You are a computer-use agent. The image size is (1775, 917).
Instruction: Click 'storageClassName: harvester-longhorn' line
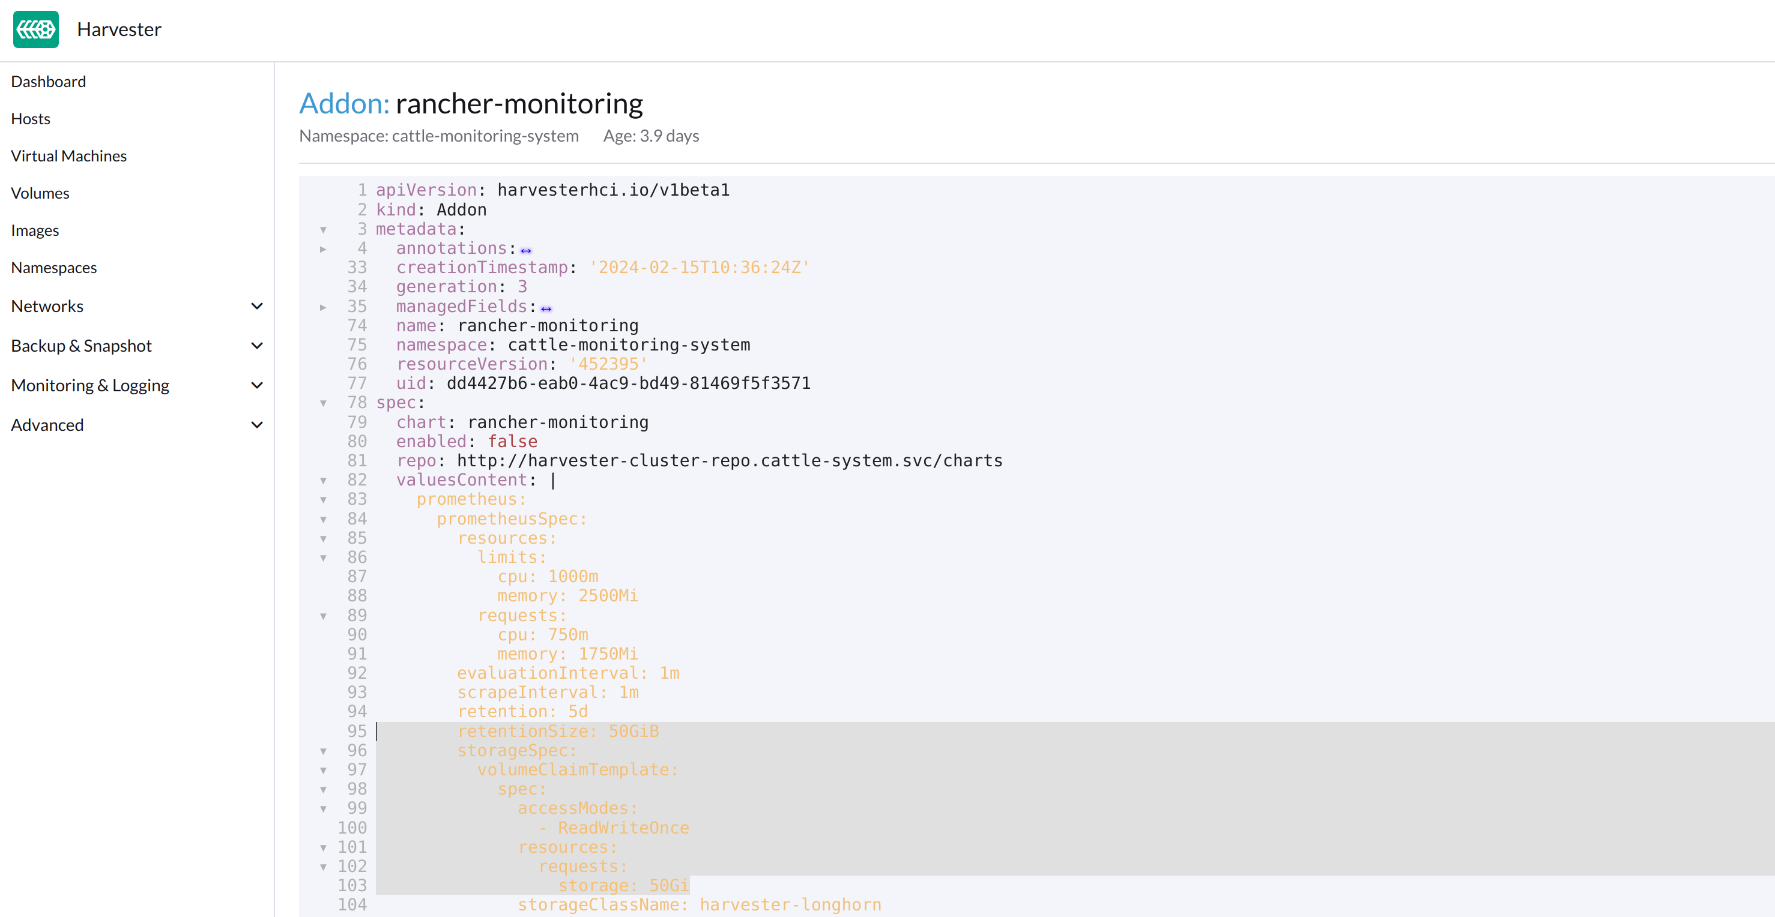tap(700, 904)
